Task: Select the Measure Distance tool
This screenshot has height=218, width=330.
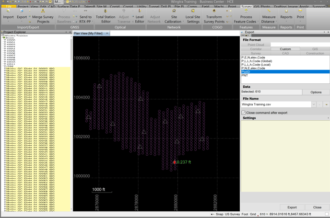Action: (x=269, y=11)
